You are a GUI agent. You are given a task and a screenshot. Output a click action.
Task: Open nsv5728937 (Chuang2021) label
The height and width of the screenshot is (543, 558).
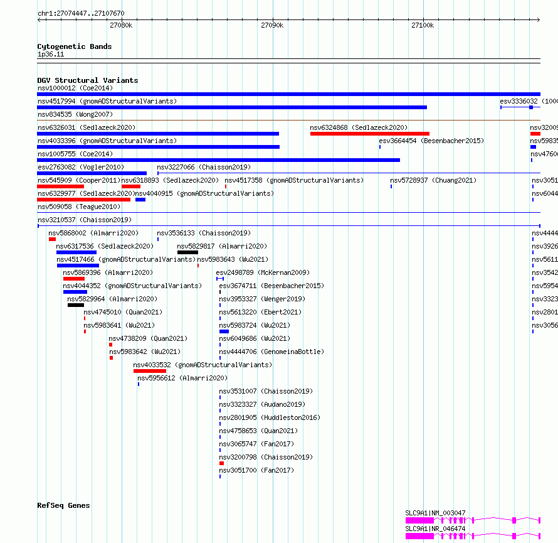pyautogui.click(x=433, y=180)
